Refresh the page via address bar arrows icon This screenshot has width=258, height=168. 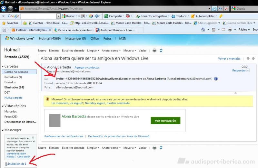click(221, 9)
